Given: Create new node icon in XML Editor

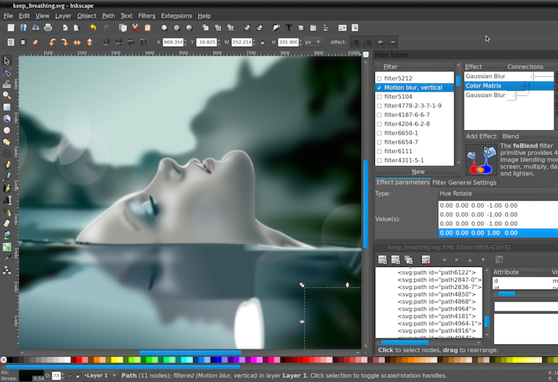Looking at the screenshot, I should pyautogui.click(x=382, y=260).
